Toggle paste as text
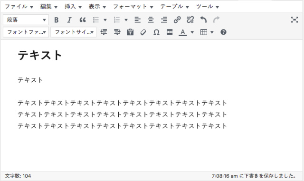304x181 pixels. point(130,32)
